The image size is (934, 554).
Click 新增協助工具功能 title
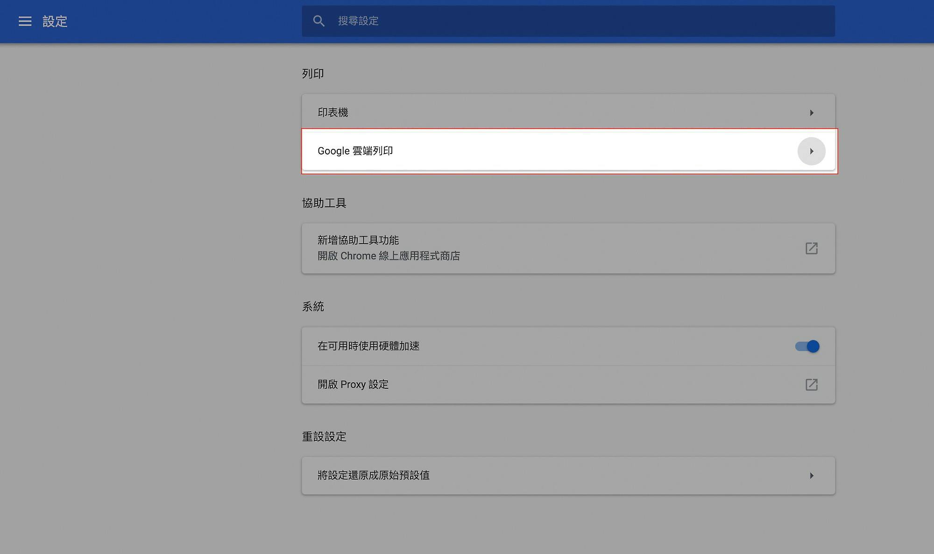click(x=358, y=240)
